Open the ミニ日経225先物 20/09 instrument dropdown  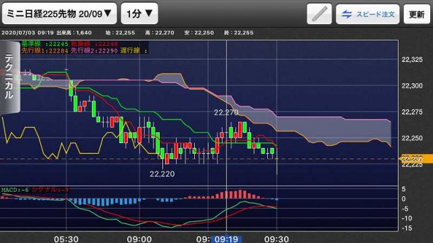point(60,13)
